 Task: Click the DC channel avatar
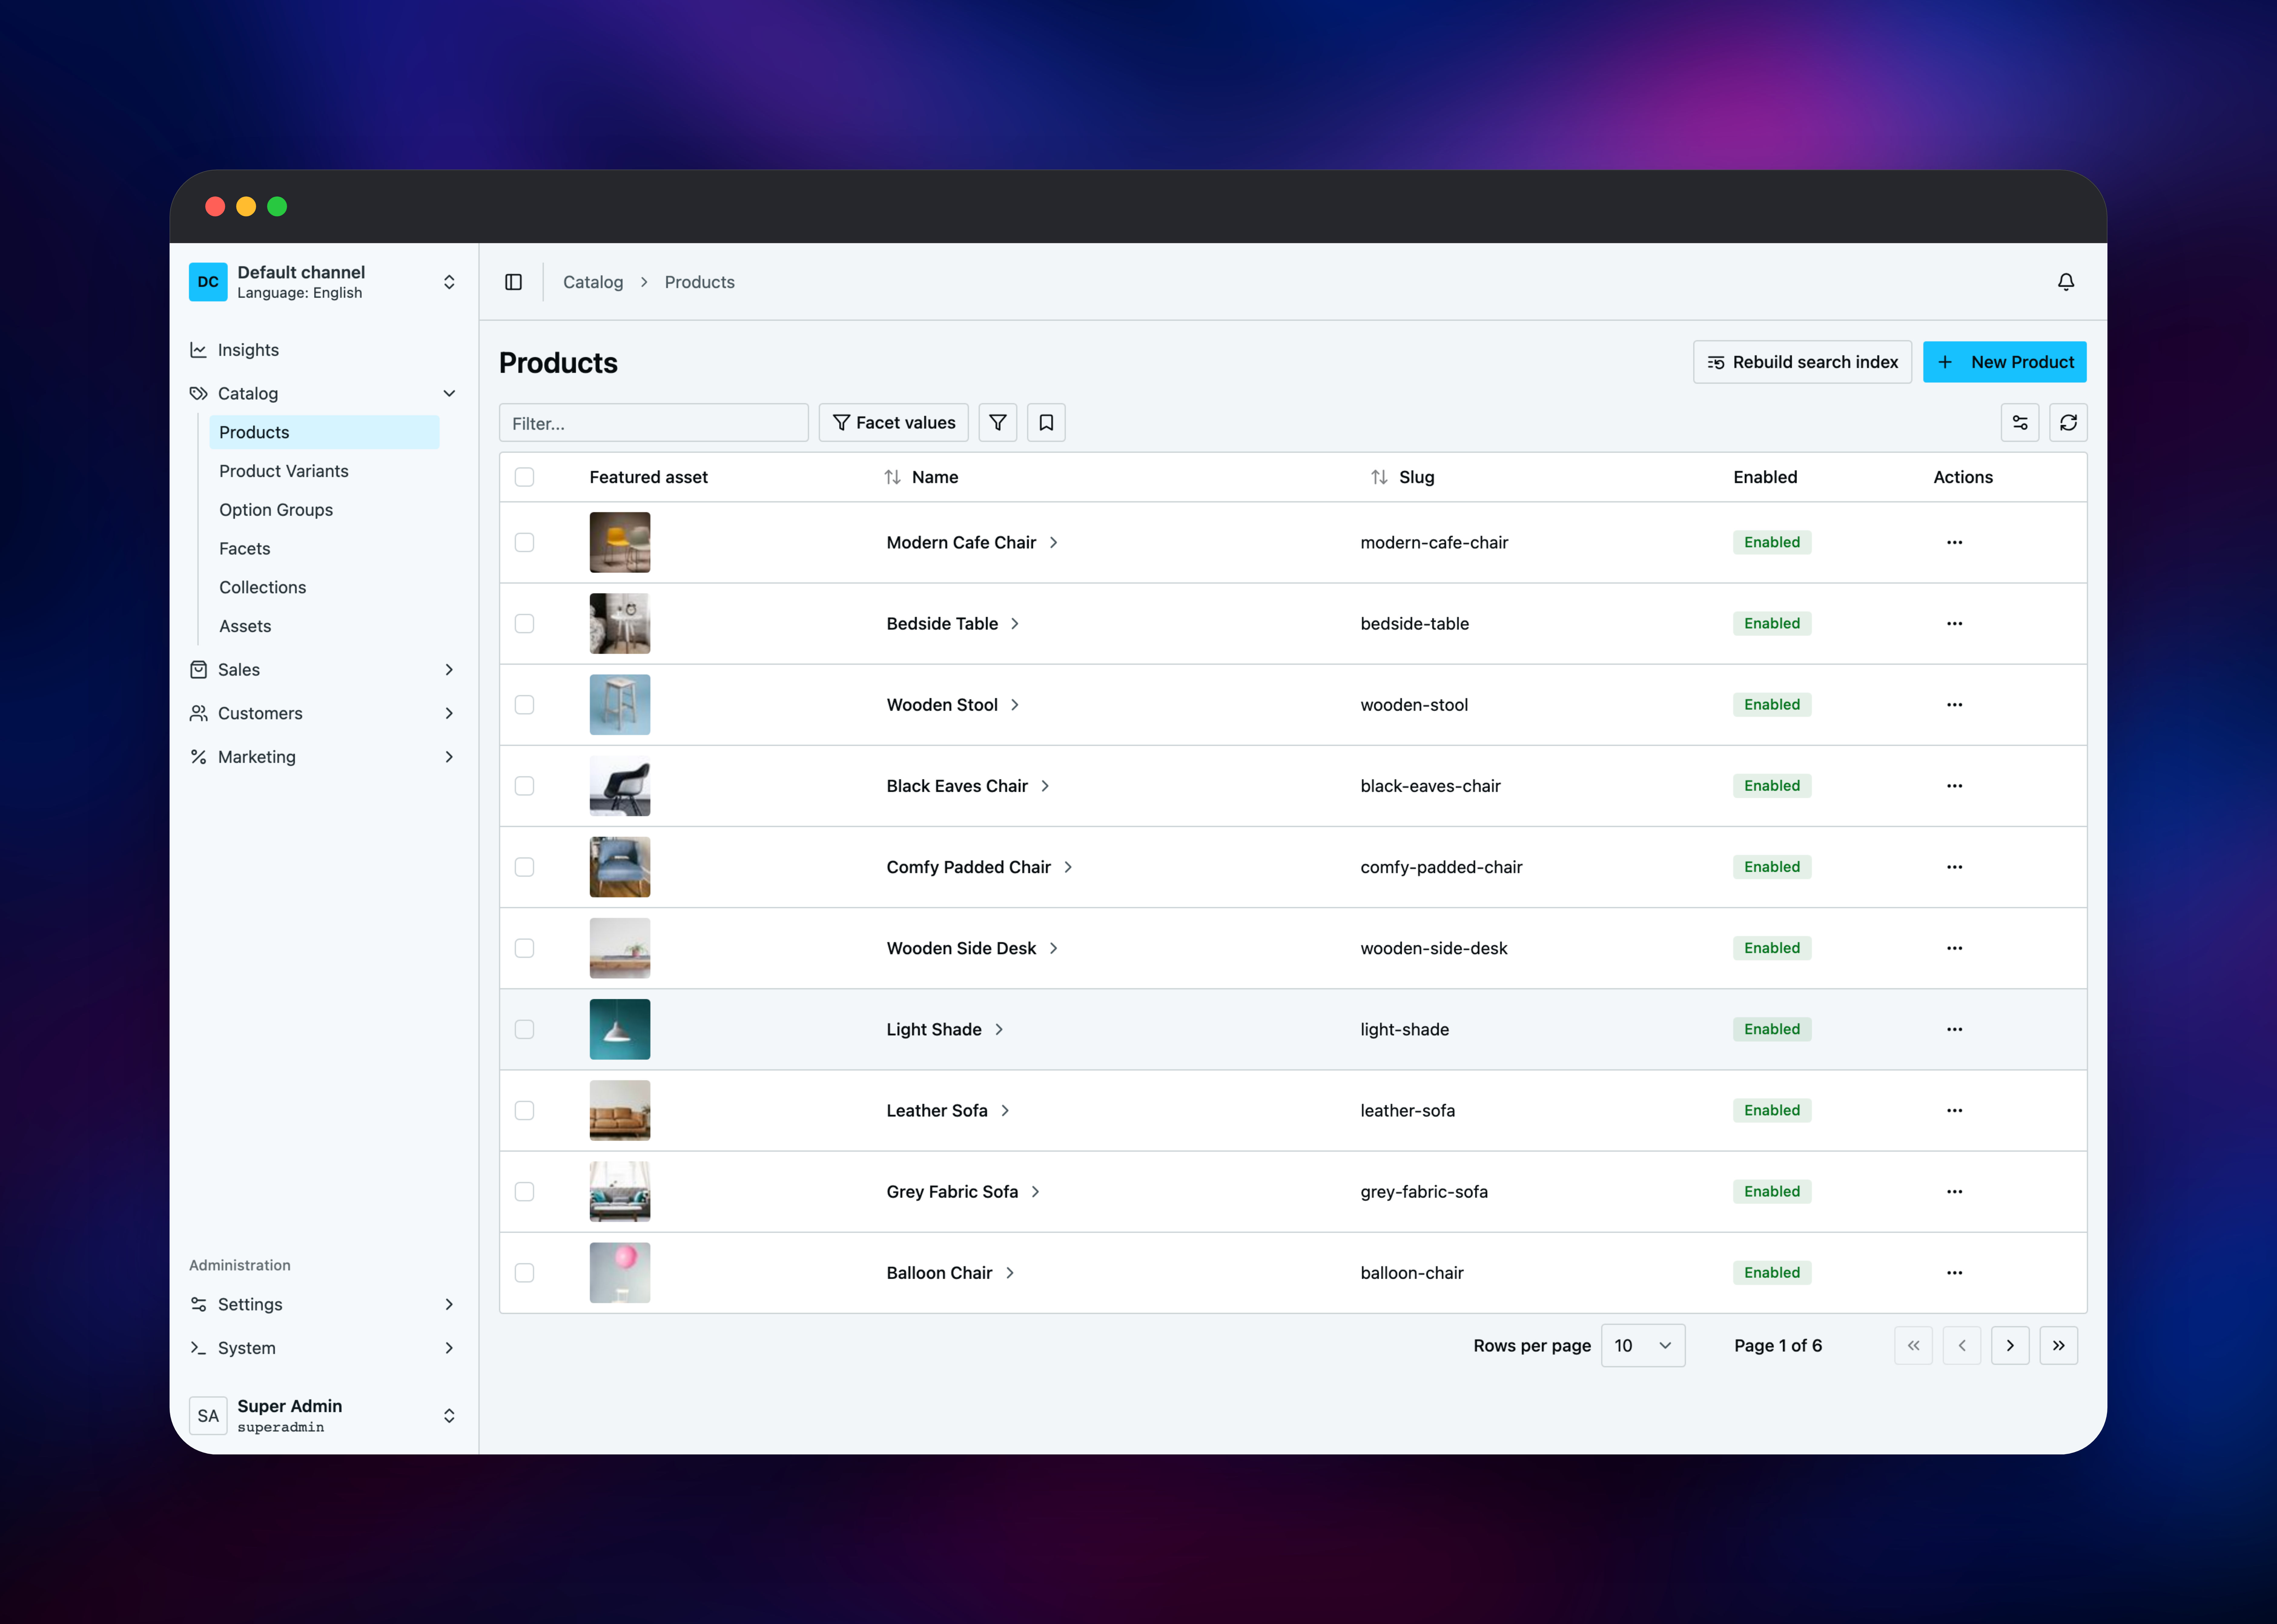(x=208, y=282)
